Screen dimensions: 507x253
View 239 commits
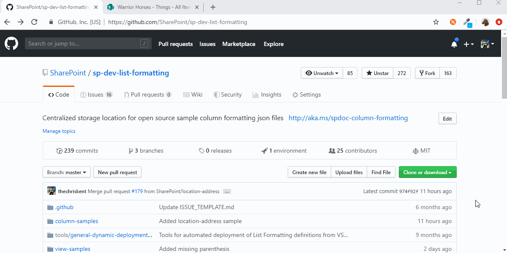click(x=77, y=151)
